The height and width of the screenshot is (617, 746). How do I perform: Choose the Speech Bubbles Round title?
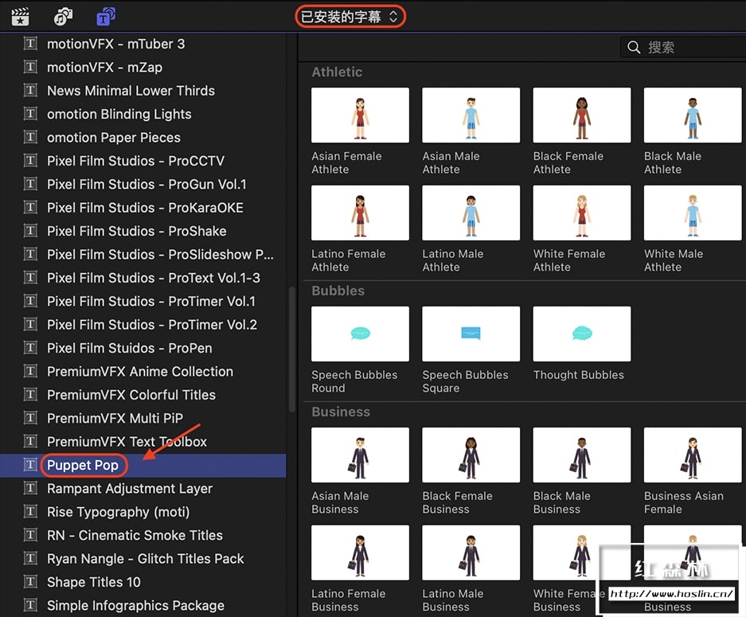[360, 334]
